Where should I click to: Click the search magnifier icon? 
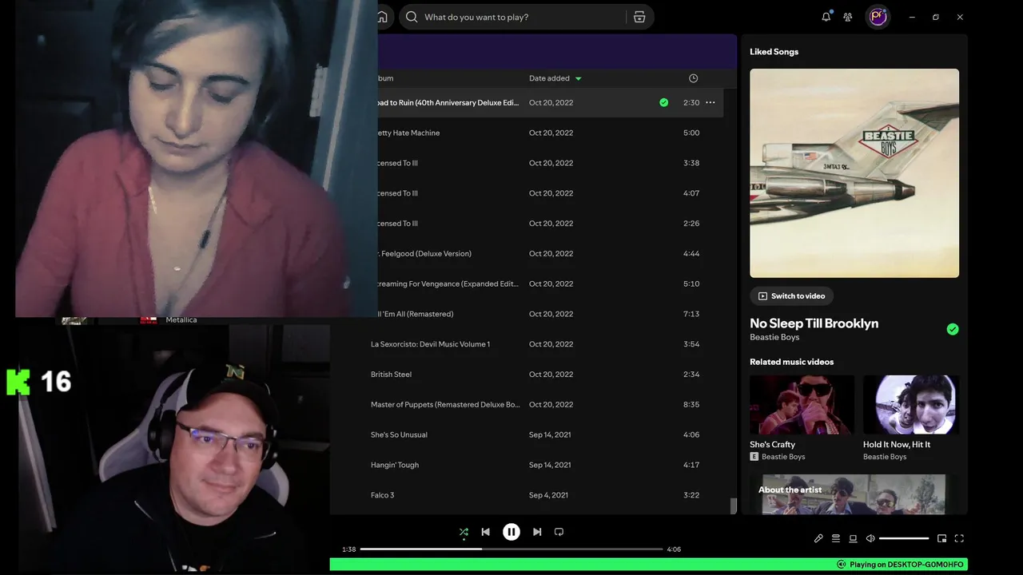(x=412, y=17)
